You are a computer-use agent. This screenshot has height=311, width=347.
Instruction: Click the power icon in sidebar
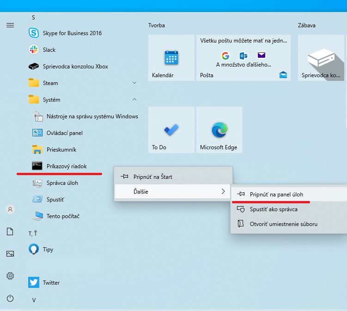pyautogui.click(x=10, y=298)
